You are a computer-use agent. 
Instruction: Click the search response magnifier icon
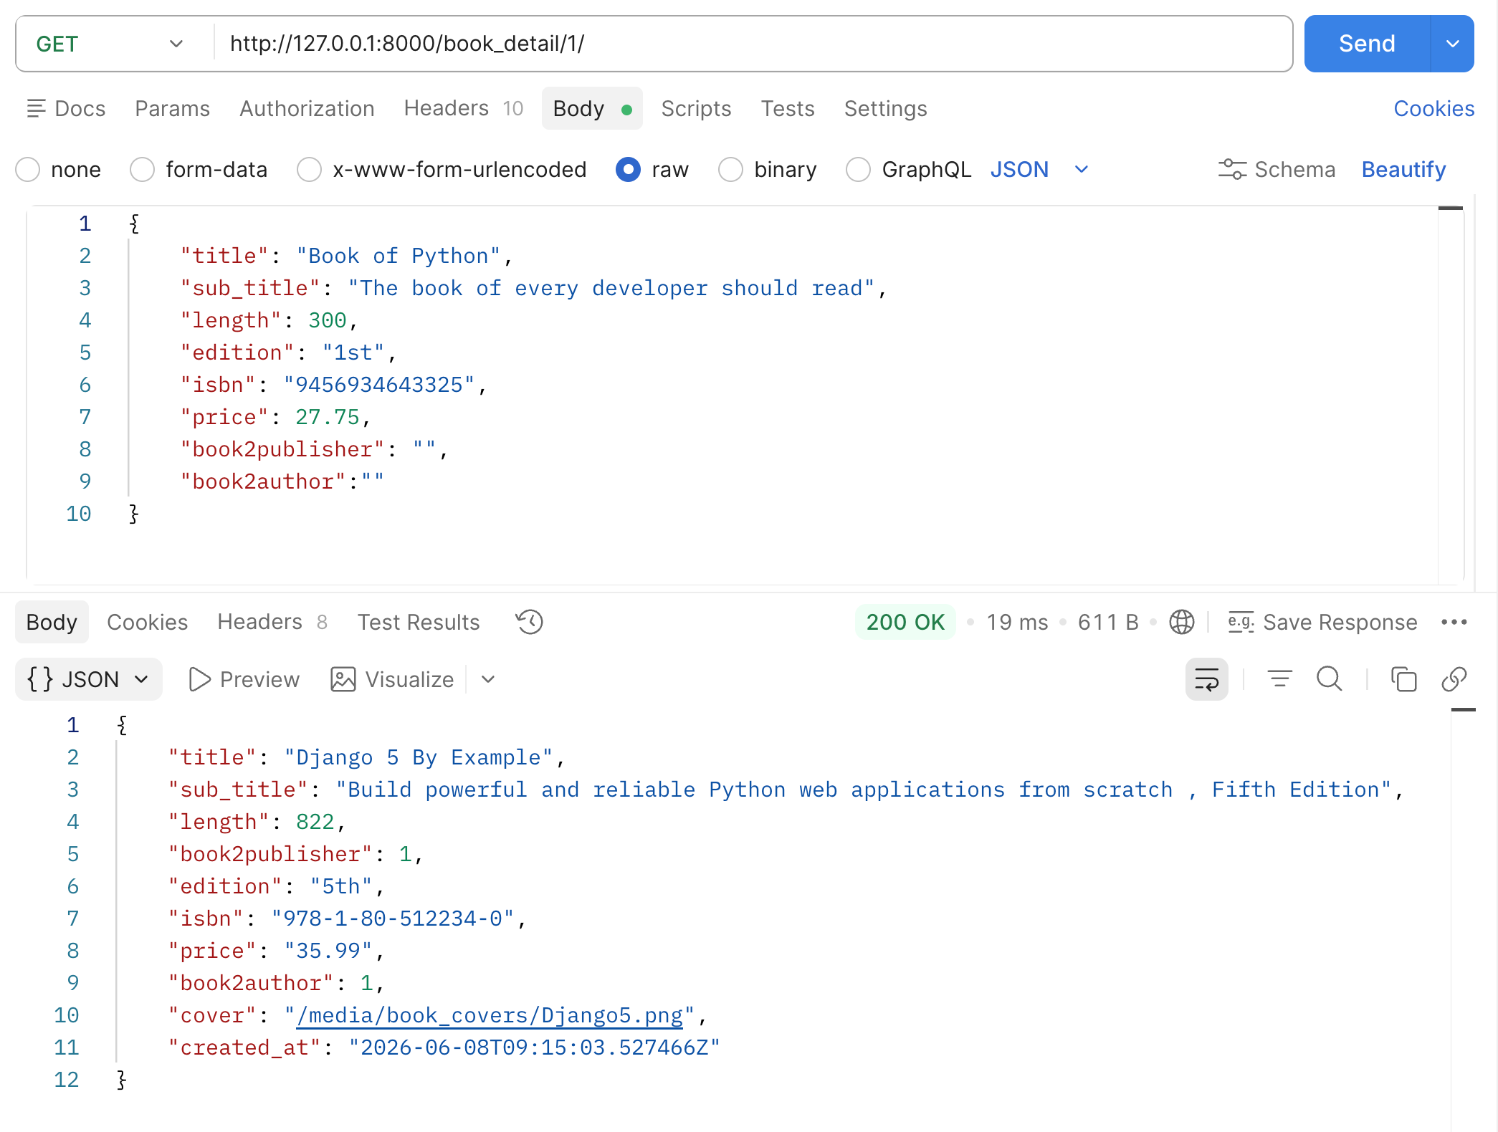(x=1330, y=678)
